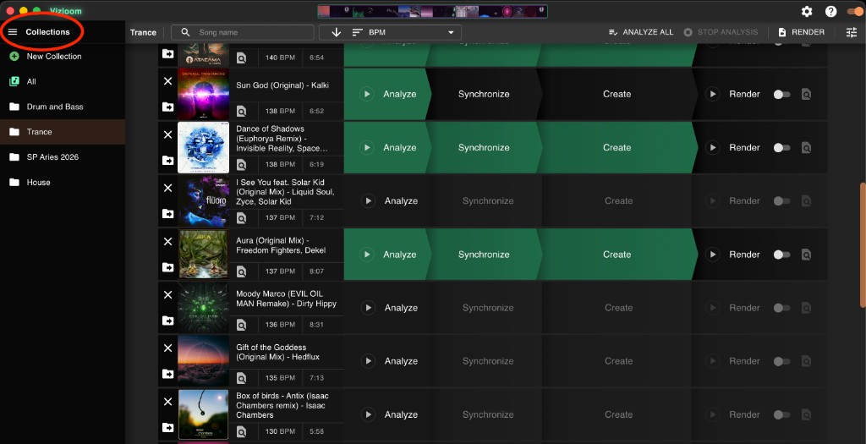Viewport: 866px width, 444px height.
Task: Click Synchronize step for Dance of Shadows
Action: coord(484,147)
